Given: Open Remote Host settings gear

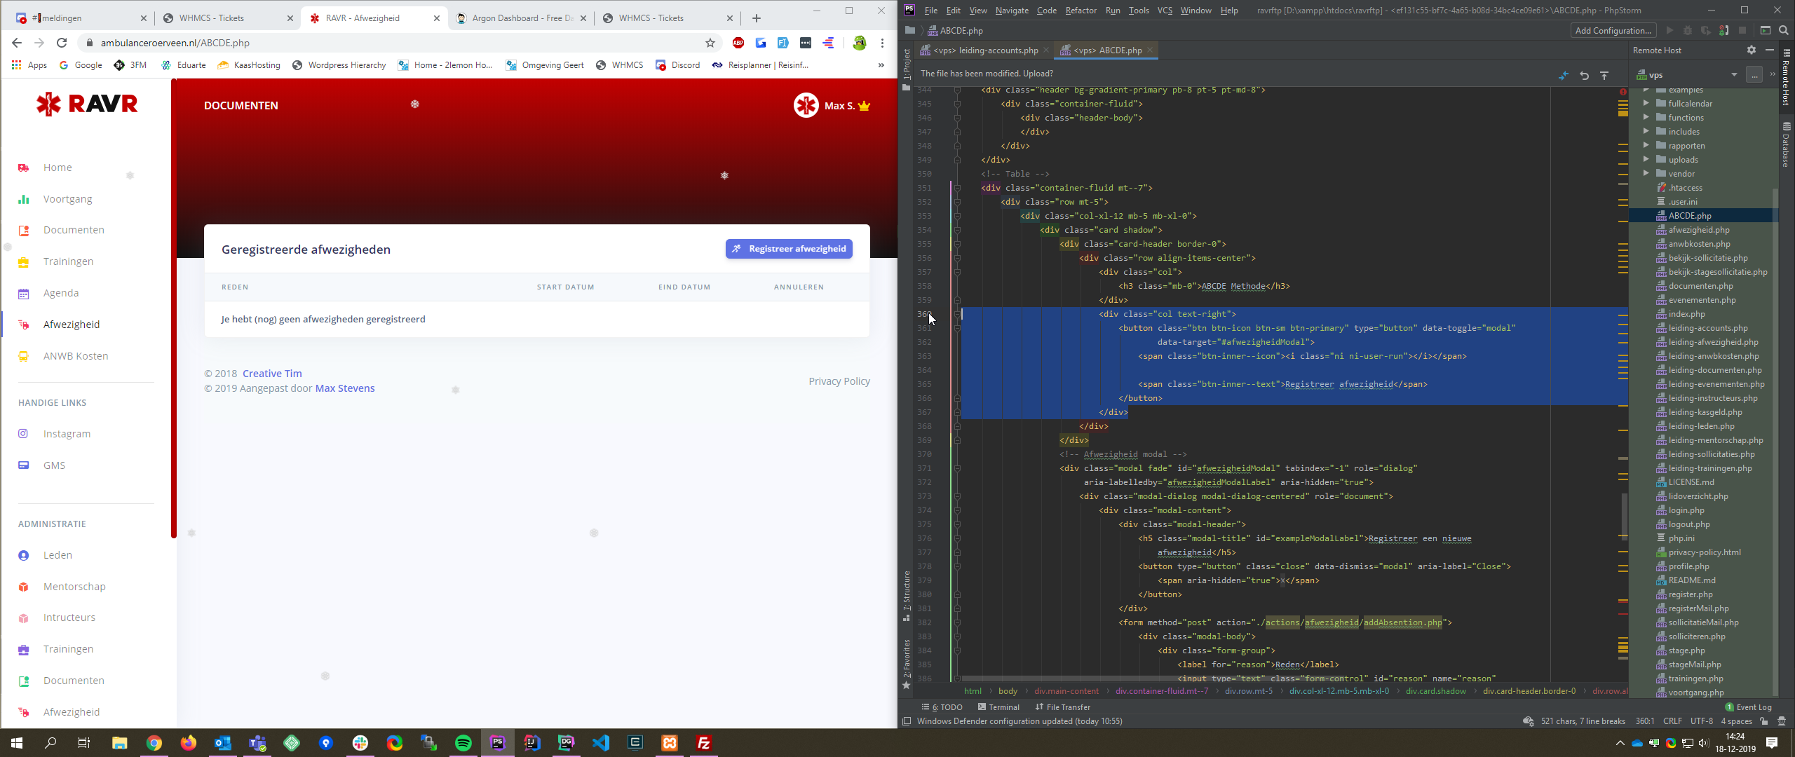Looking at the screenshot, I should 1751,50.
